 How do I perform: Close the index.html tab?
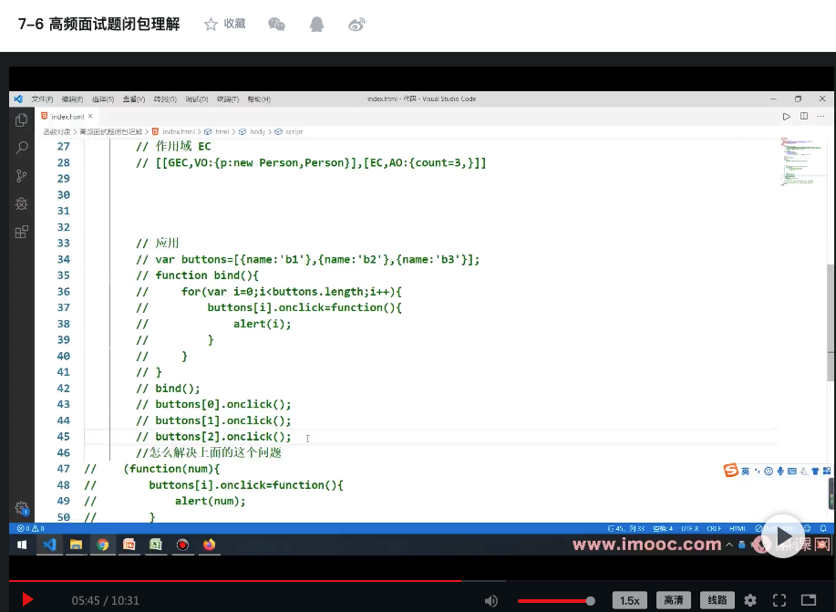point(90,117)
